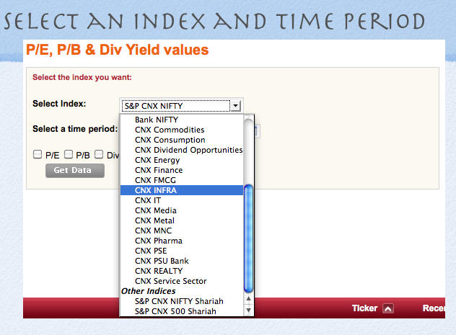This screenshot has height=335, width=456.
Task: Choose CNX Commodities from the list
Action: pos(182,130)
